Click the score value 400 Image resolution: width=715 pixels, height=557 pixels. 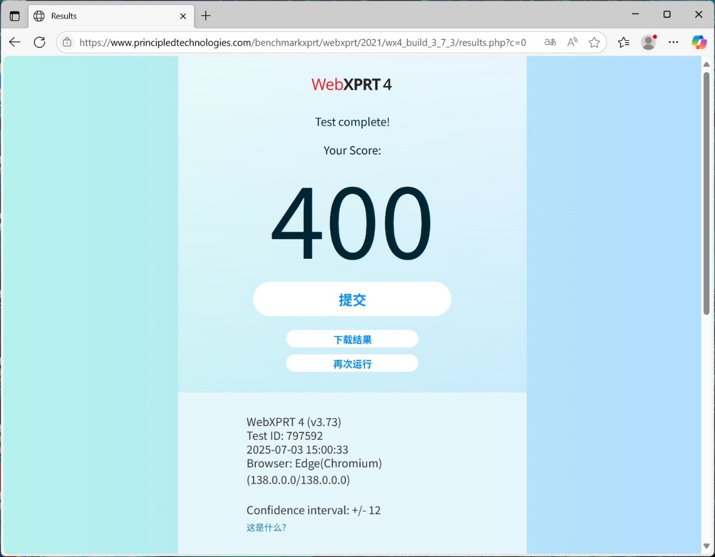[x=352, y=223]
